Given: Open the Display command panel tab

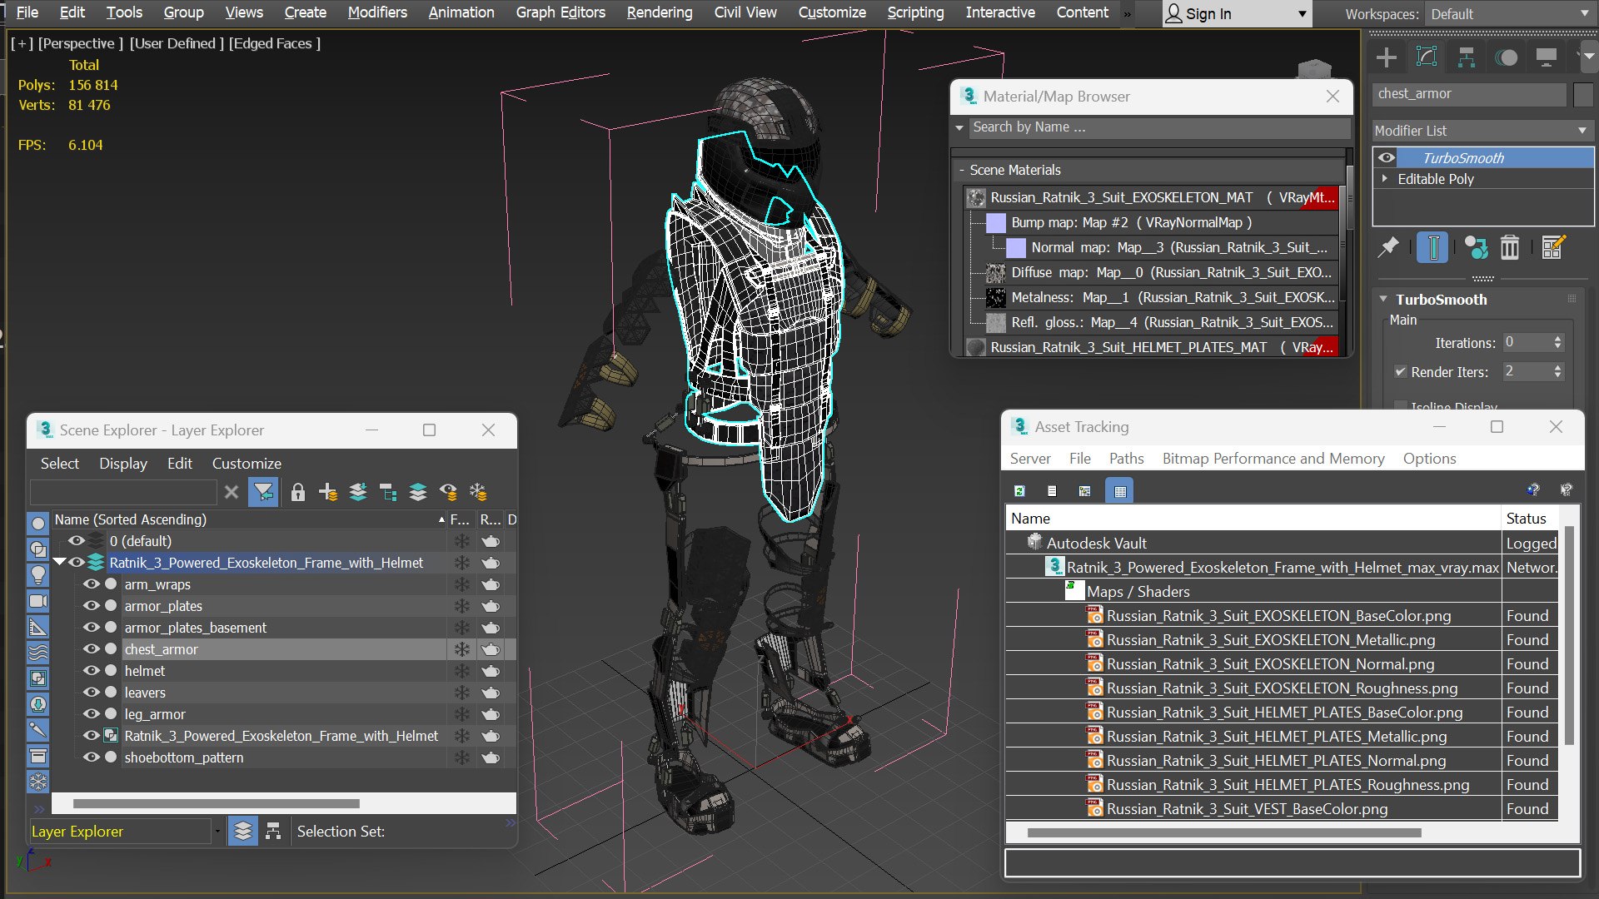Looking at the screenshot, I should [1547, 57].
